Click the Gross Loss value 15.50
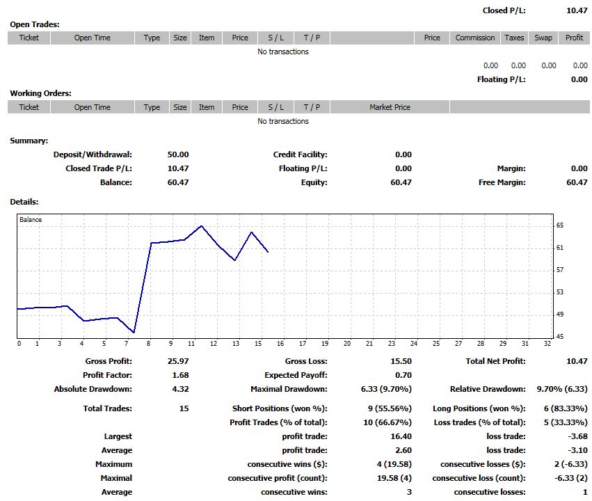 pyautogui.click(x=401, y=361)
